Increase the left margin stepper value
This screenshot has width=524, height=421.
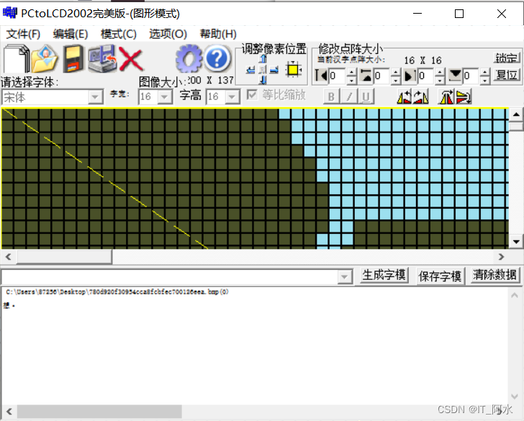(x=351, y=72)
